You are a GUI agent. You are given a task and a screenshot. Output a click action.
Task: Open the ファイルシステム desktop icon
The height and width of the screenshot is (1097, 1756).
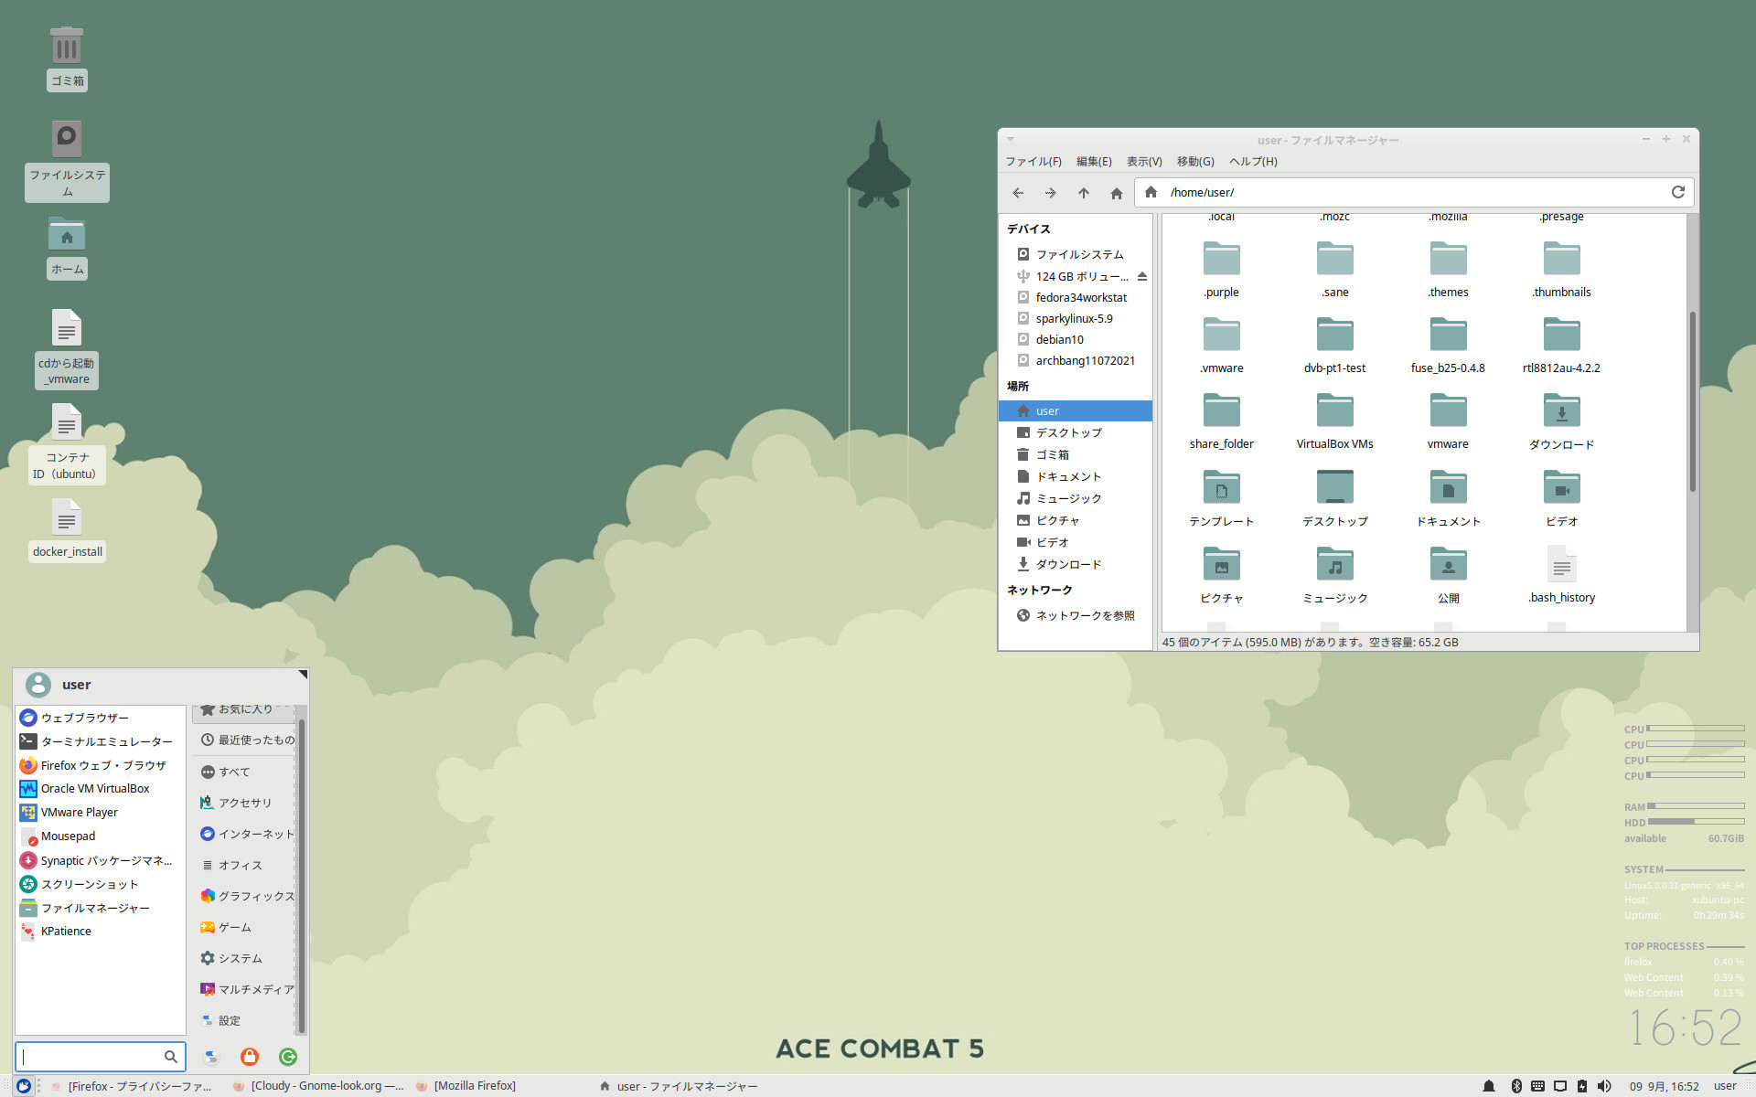click(x=67, y=160)
